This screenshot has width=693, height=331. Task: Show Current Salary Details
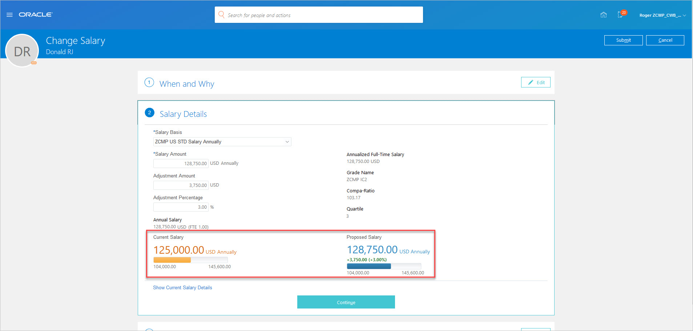tap(182, 287)
